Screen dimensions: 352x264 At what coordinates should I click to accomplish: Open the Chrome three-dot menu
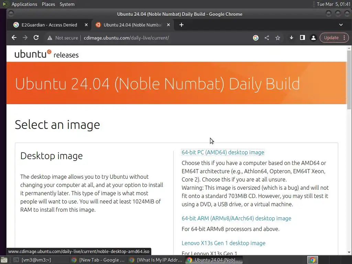(x=344, y=38)
